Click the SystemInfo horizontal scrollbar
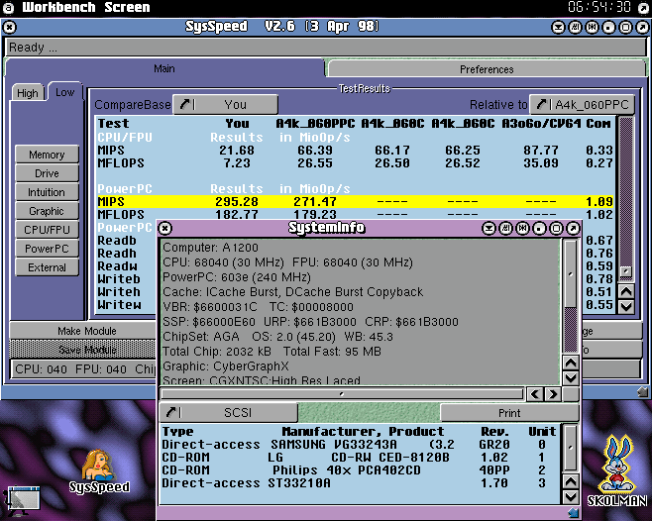The height and width of the screenshot is (521, 652). coord(342,394)
